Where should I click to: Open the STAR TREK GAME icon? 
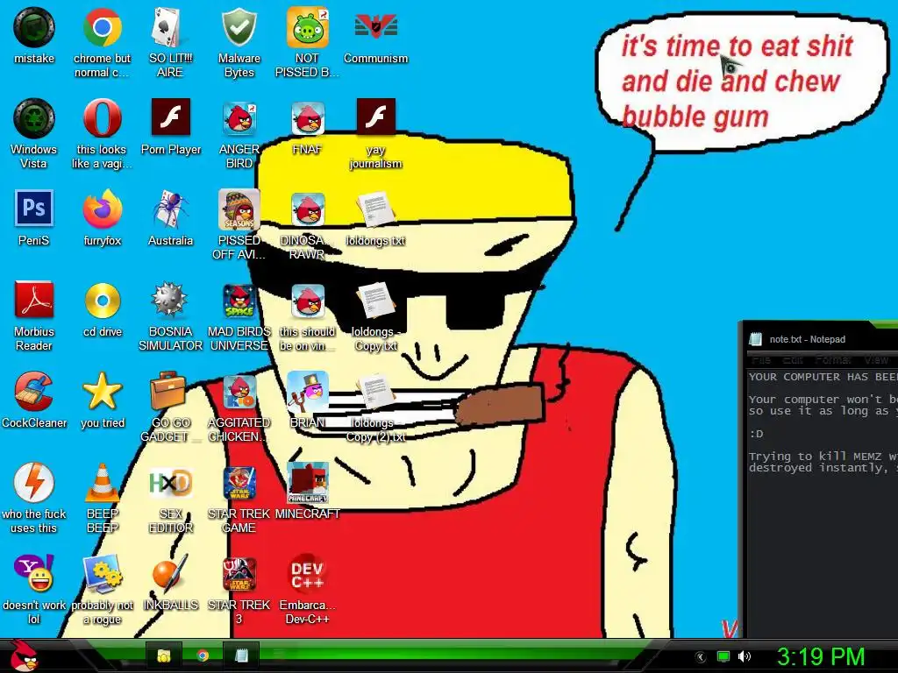coord(239,484)
